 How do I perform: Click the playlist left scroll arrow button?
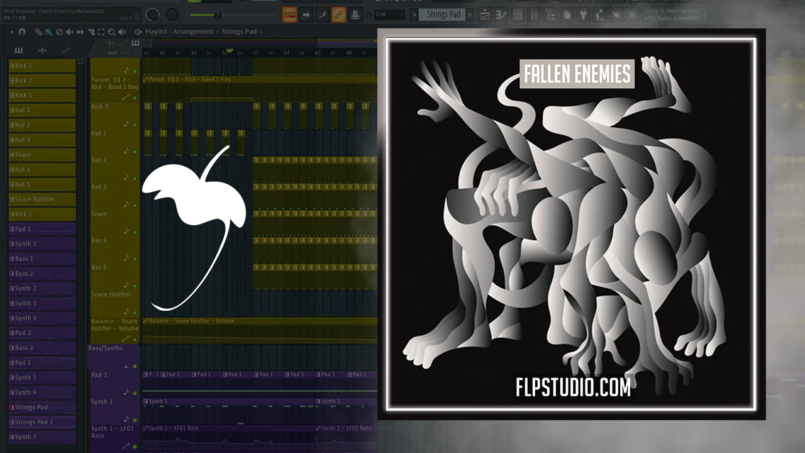tap(147, 43)
